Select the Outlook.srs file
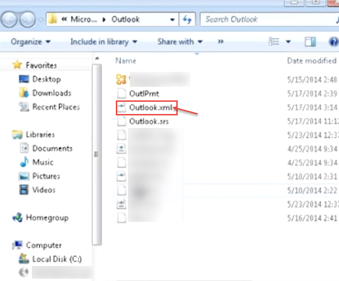The image size is (339, 281). pos(149,122)
